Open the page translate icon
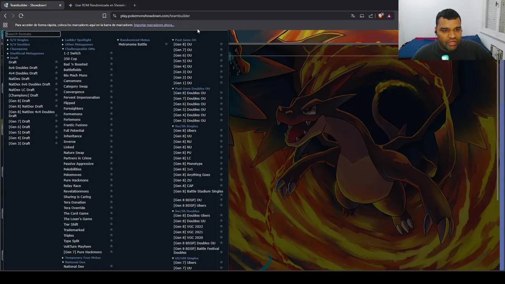505x284 pixels. pos(353,16)
